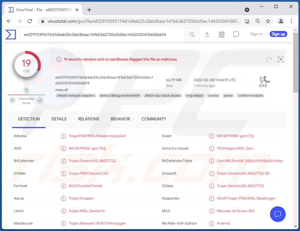Open the apps grid icon

[x=221, y=35]
